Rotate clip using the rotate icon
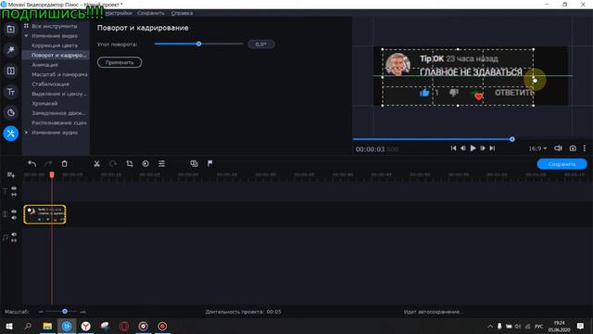Screen dimensions: 593x334 (x=113, y=163)
